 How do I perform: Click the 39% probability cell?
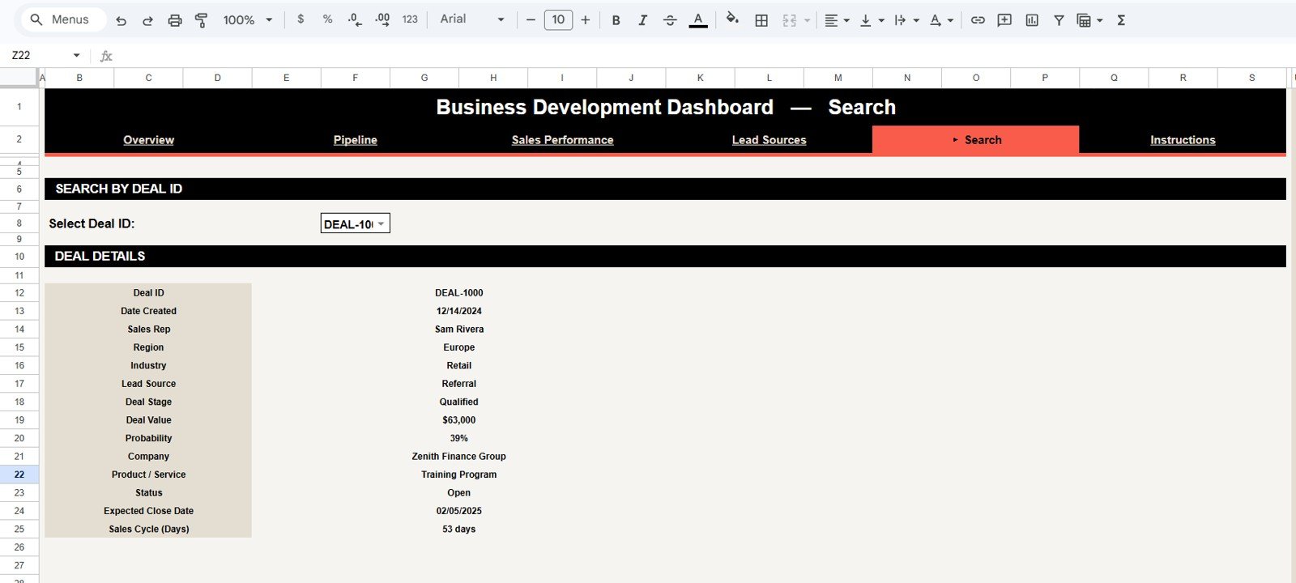coord(459,438)
